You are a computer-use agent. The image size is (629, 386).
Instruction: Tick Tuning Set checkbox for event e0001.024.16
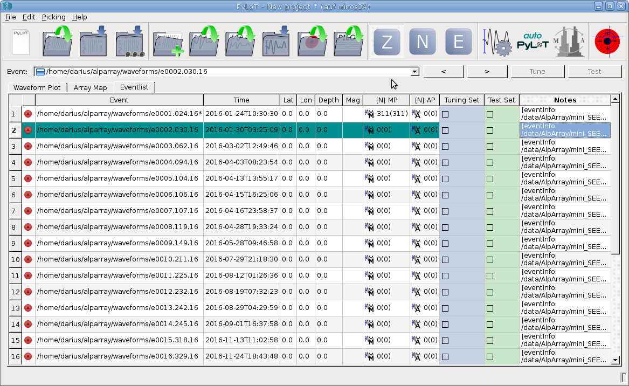coord(445,114)
